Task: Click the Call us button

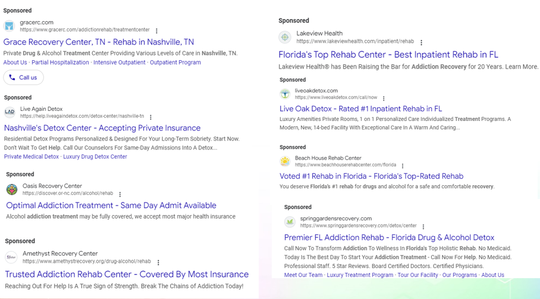Action: pyautogui.click(x=23, y=77)
